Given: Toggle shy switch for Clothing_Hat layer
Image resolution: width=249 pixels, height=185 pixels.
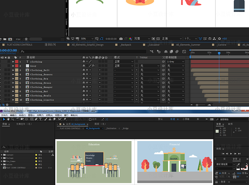Looking at the screenshot, I should (x=84, y=91).
